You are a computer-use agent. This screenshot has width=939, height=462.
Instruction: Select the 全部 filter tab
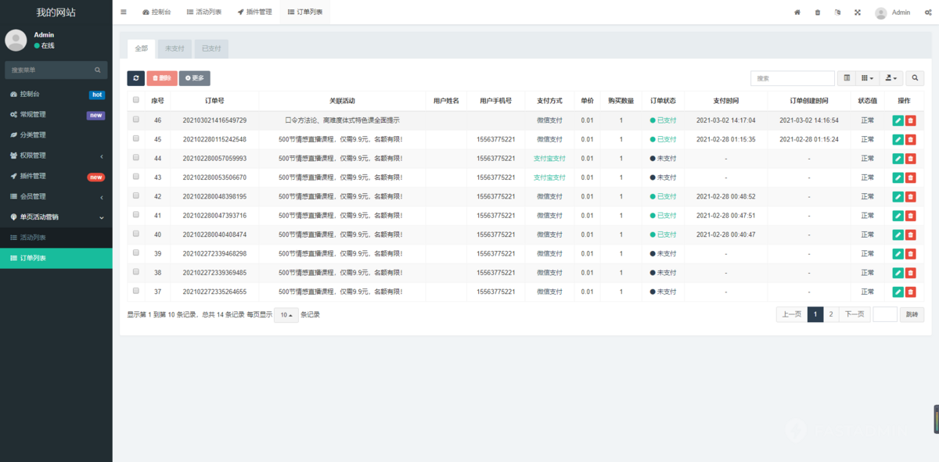click(141, 48)
